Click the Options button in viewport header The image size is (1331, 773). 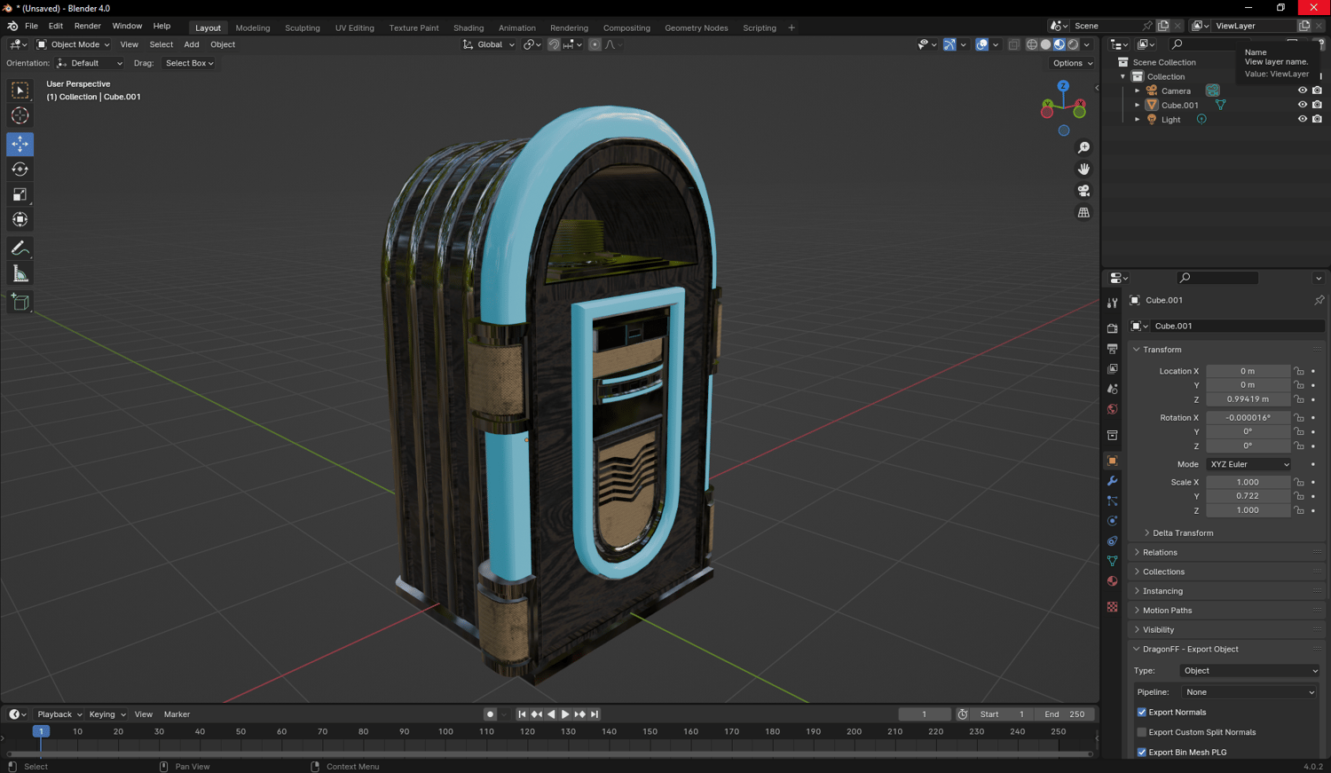click(1072, 63)
